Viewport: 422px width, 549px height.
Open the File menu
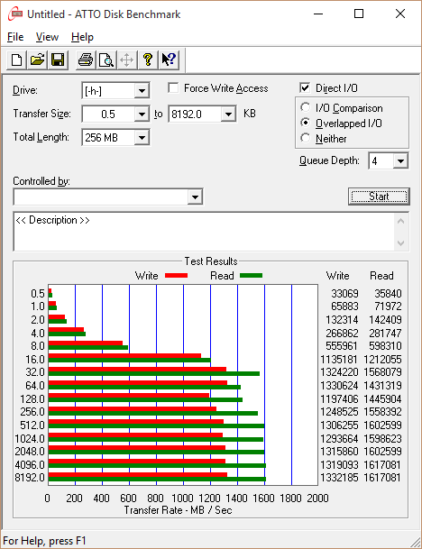click(15, 37)
